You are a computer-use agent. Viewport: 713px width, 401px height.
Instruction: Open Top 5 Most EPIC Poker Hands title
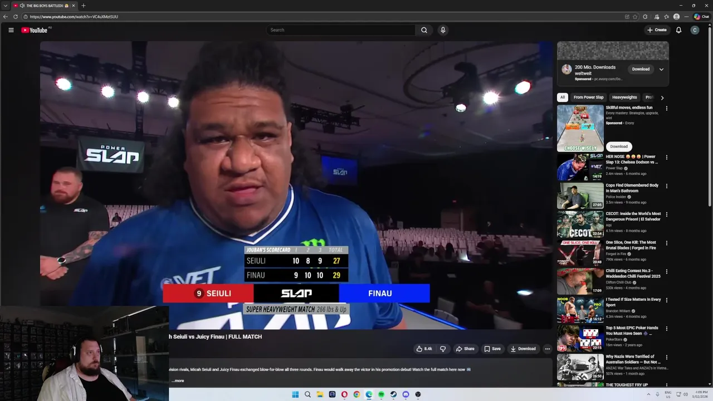tap(632, 330)
